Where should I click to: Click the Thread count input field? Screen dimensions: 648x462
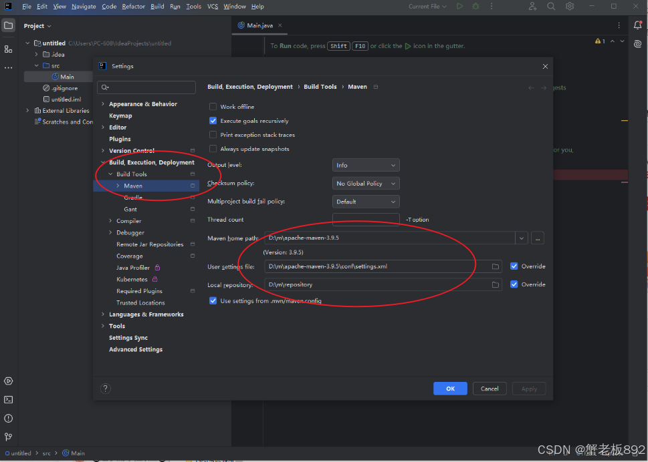[366, 220]
